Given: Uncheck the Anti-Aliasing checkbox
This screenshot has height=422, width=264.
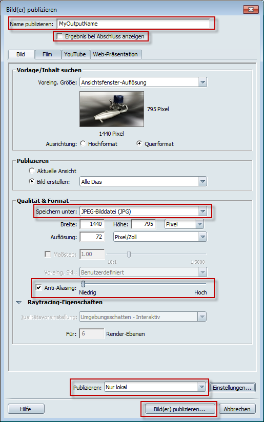Looking at the screenshot, I should pyautogui.click(x=39, y=288).
